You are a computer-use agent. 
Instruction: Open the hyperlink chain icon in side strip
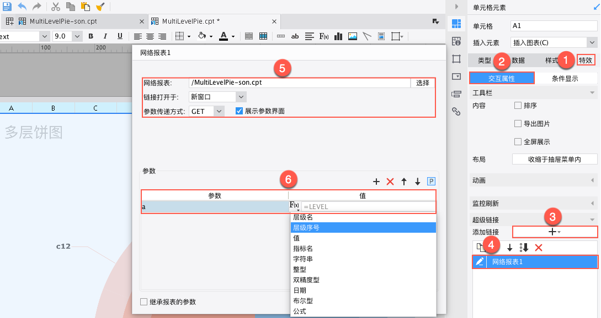point(456,111)
